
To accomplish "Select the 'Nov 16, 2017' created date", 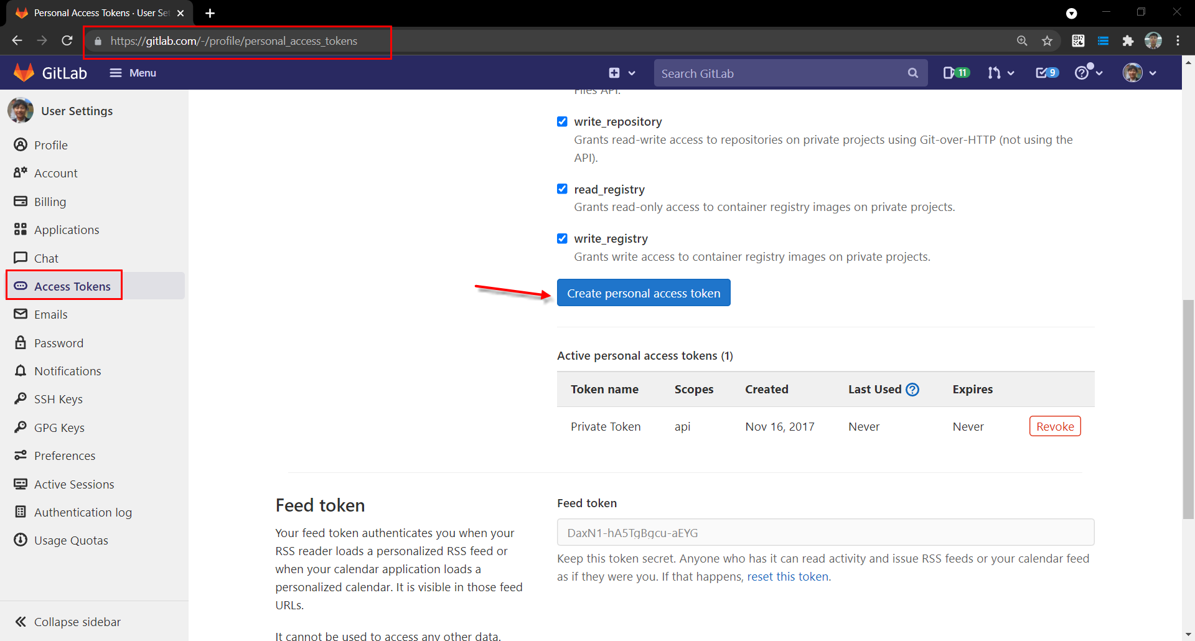I will 780,426.
